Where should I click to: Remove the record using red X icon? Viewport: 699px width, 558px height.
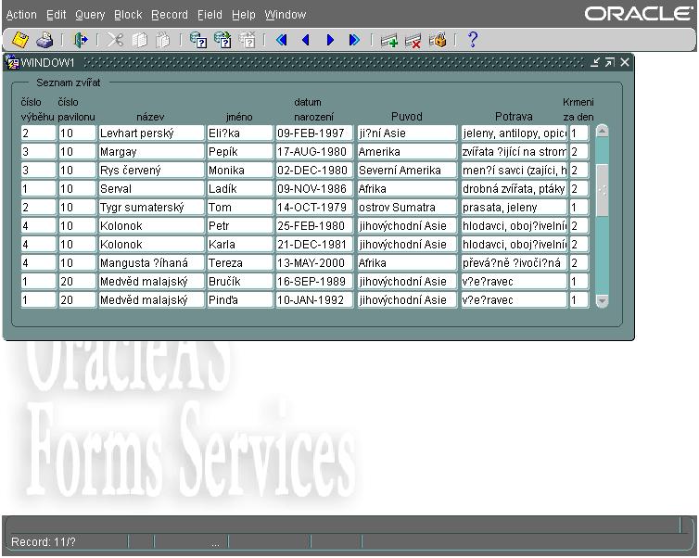[x=413, y=40]
